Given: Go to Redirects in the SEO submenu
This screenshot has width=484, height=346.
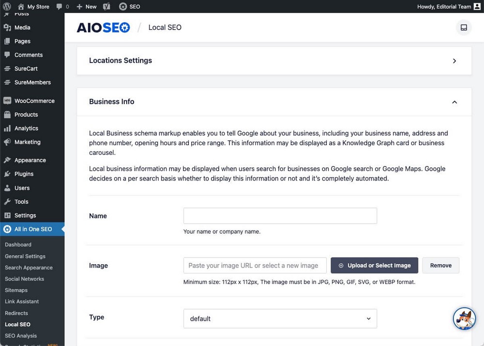Looking at the screenshot, I should point(16,313).
